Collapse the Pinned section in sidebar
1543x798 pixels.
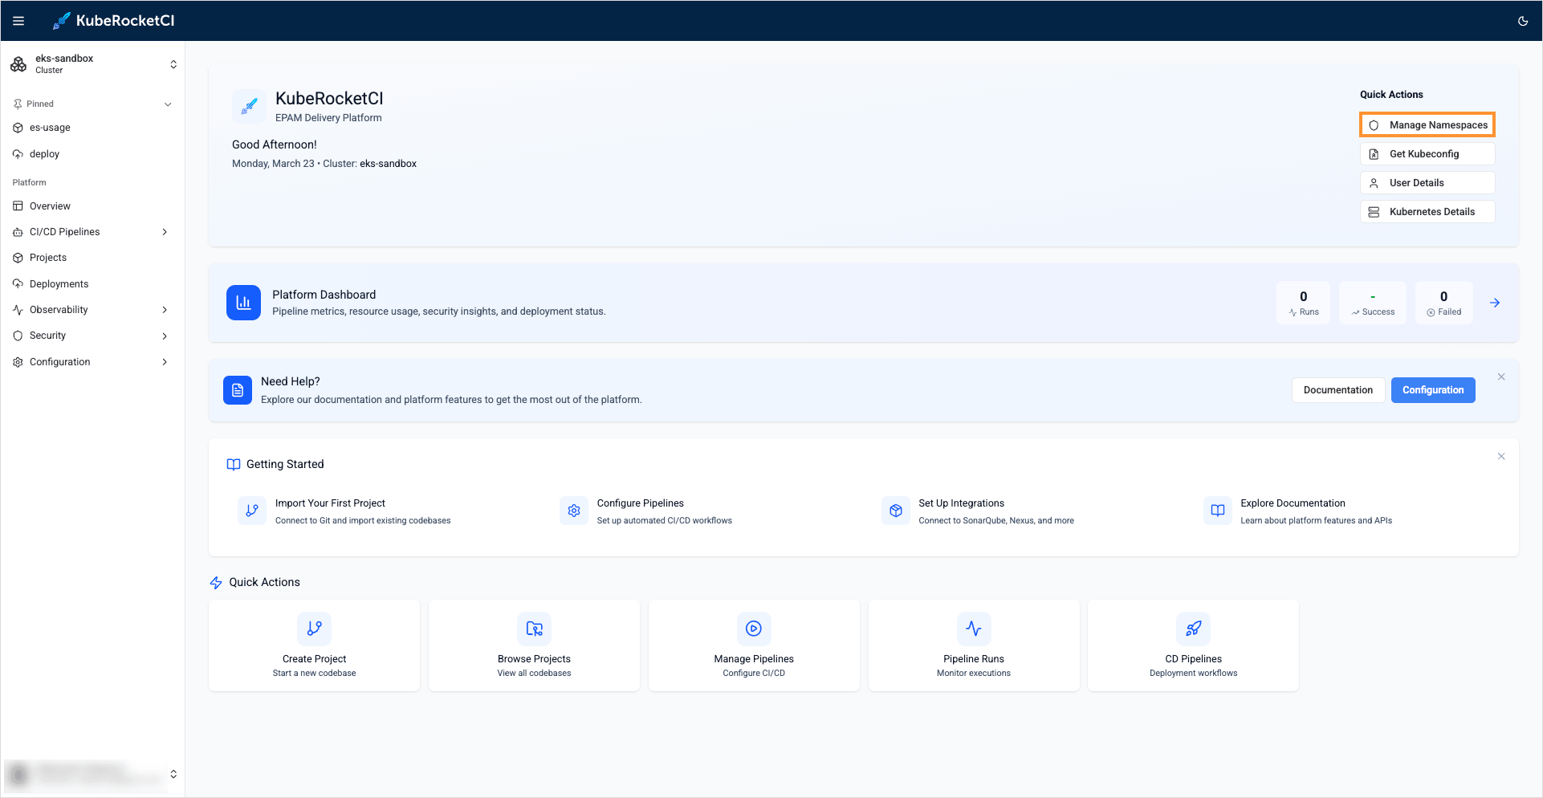pyautogui.click(x=168, y=104)
